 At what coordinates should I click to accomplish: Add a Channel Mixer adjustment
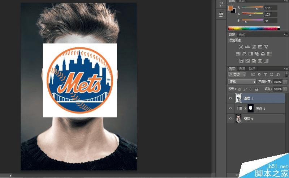(x=263, y=54)
